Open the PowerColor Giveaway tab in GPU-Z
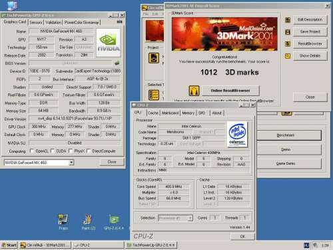This screenshot has width=333, height=250. click(x=82, y=23)
